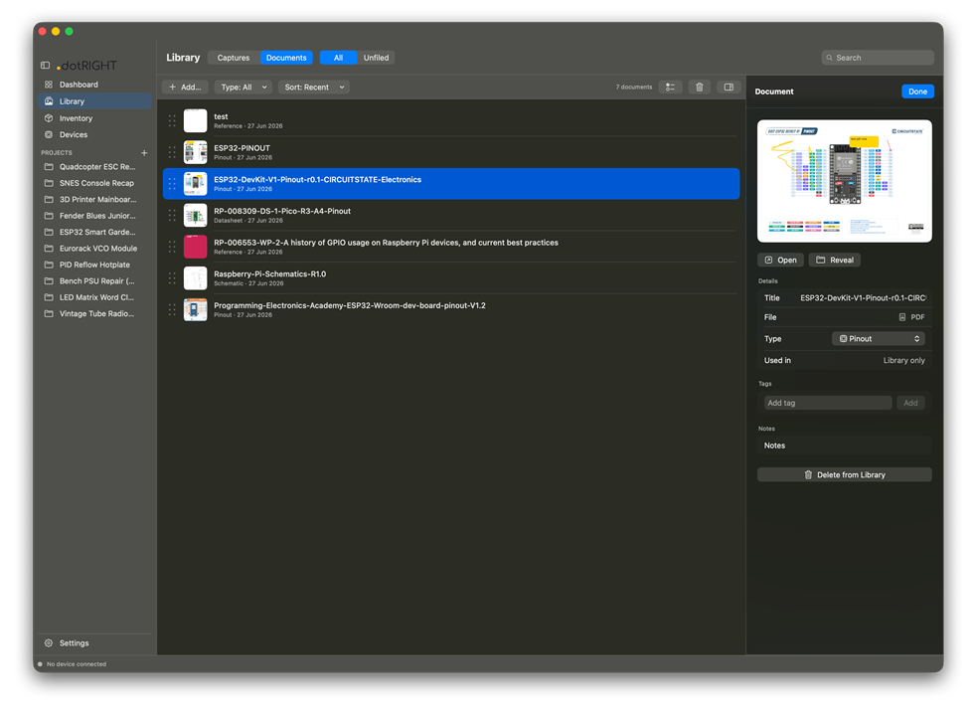Open the Sort: Recent dropdown
This screenshot has width=976, height=716.
click(314, 88)
